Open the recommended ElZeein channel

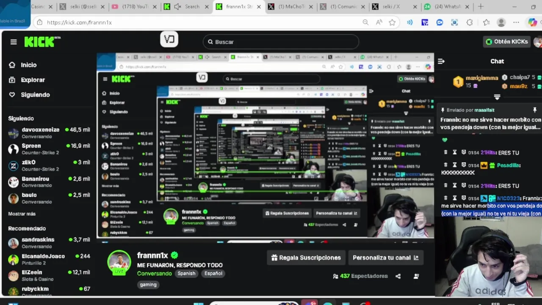click(x=49, y=276)
